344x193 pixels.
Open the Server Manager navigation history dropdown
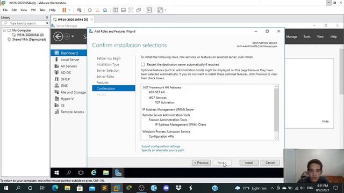[x=73, y=36]
